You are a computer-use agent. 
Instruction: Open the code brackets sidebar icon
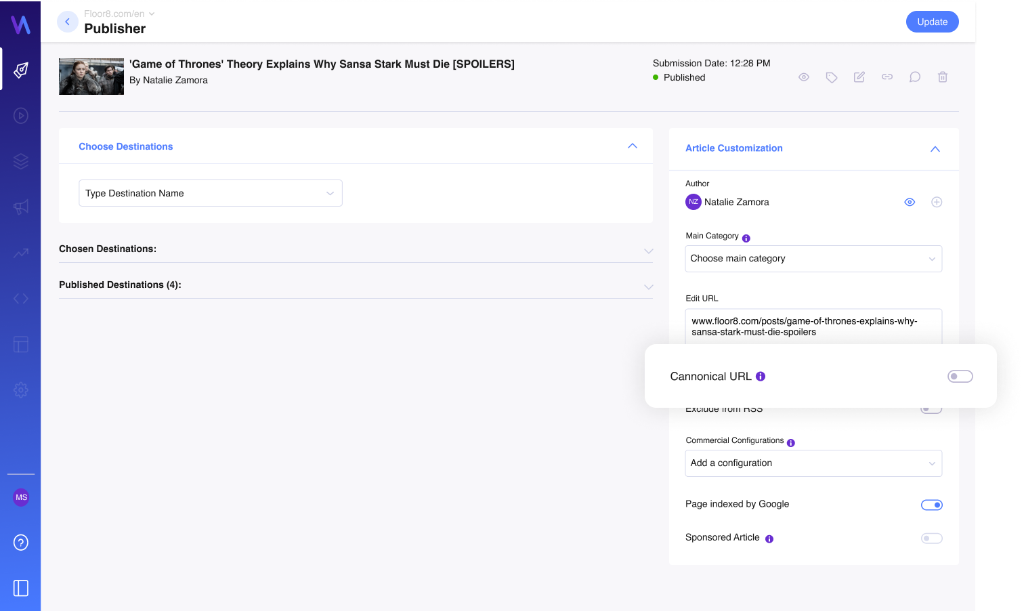[21, 299]
